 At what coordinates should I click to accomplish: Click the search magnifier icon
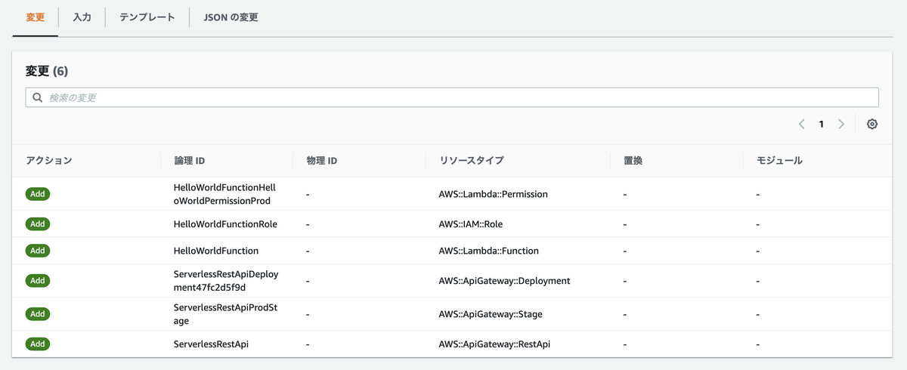tap(38, 97)
